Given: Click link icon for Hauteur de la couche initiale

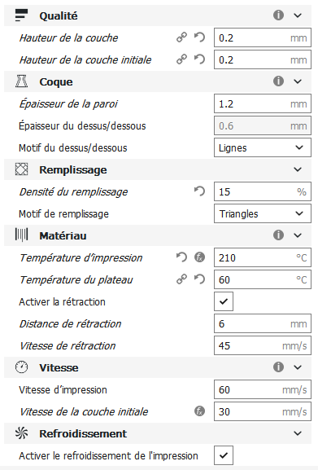Looking at the screenshot, I should coord(181,59).
